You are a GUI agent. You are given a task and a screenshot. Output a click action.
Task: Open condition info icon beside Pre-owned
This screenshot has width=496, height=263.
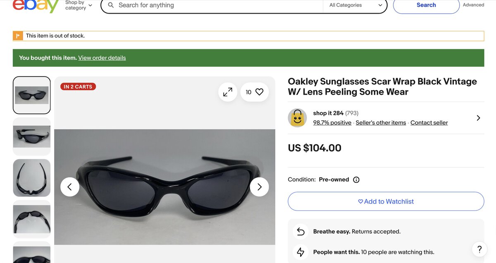coord(356,180)
